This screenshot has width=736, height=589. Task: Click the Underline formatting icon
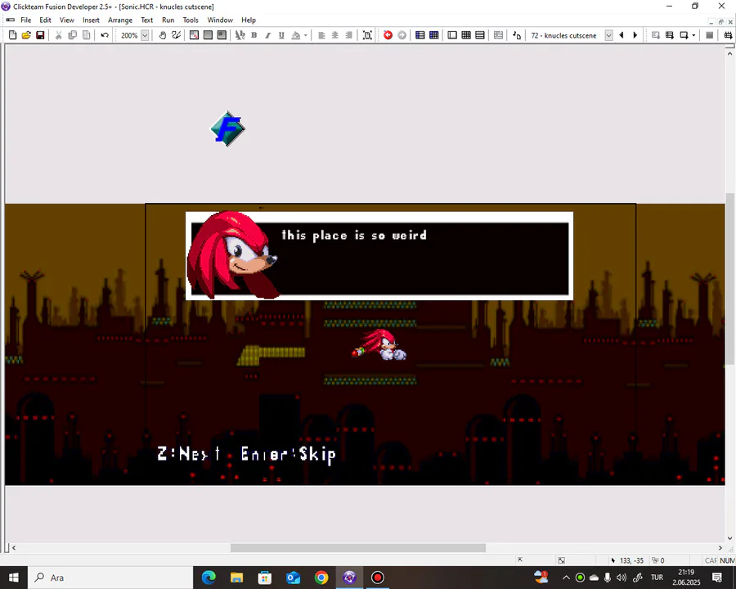(x=281, y=35)
